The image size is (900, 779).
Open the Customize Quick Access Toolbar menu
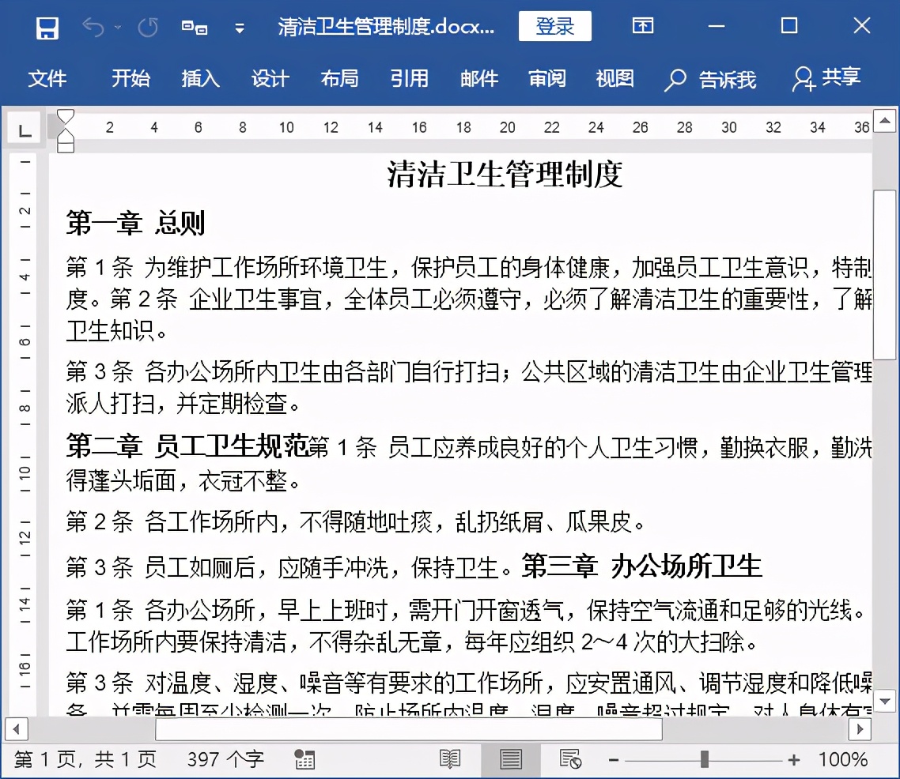pyautogui.click(x=240, y=26)
